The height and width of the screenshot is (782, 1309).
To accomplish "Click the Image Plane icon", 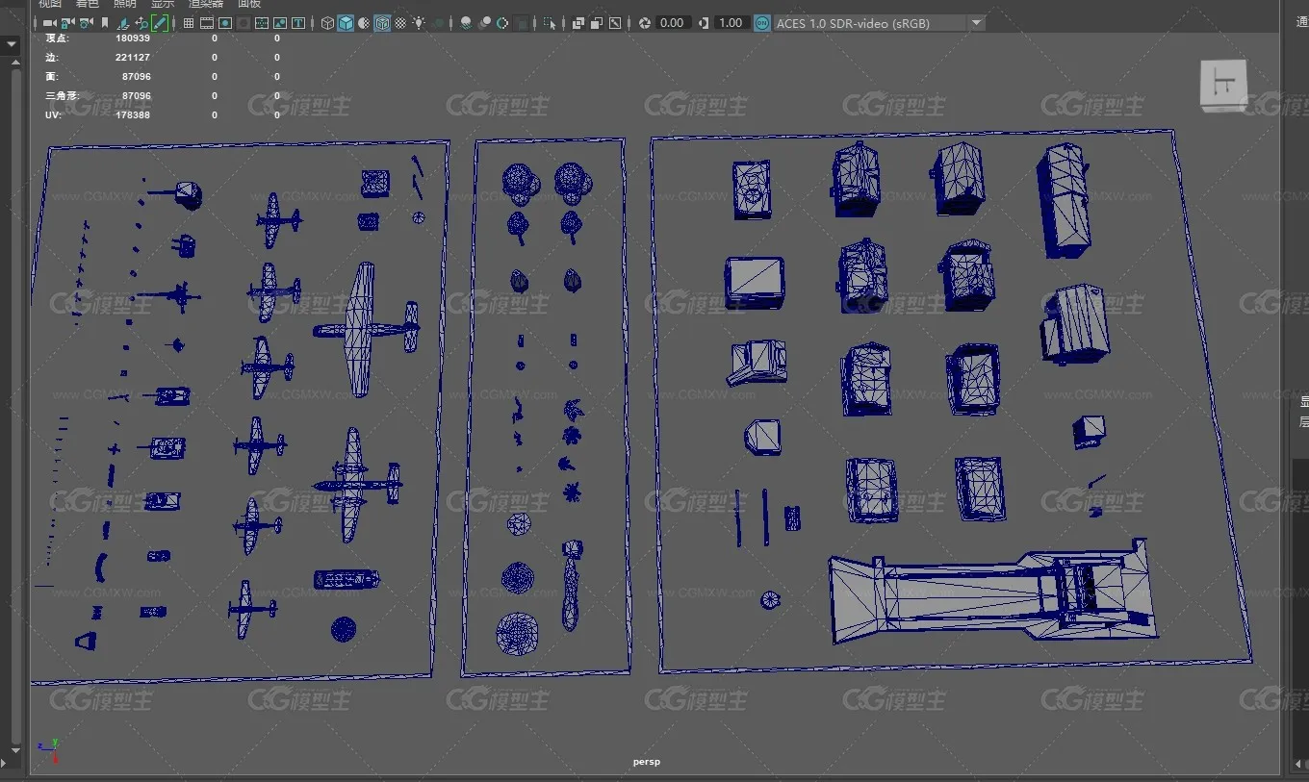I will [x=124, y=23].
